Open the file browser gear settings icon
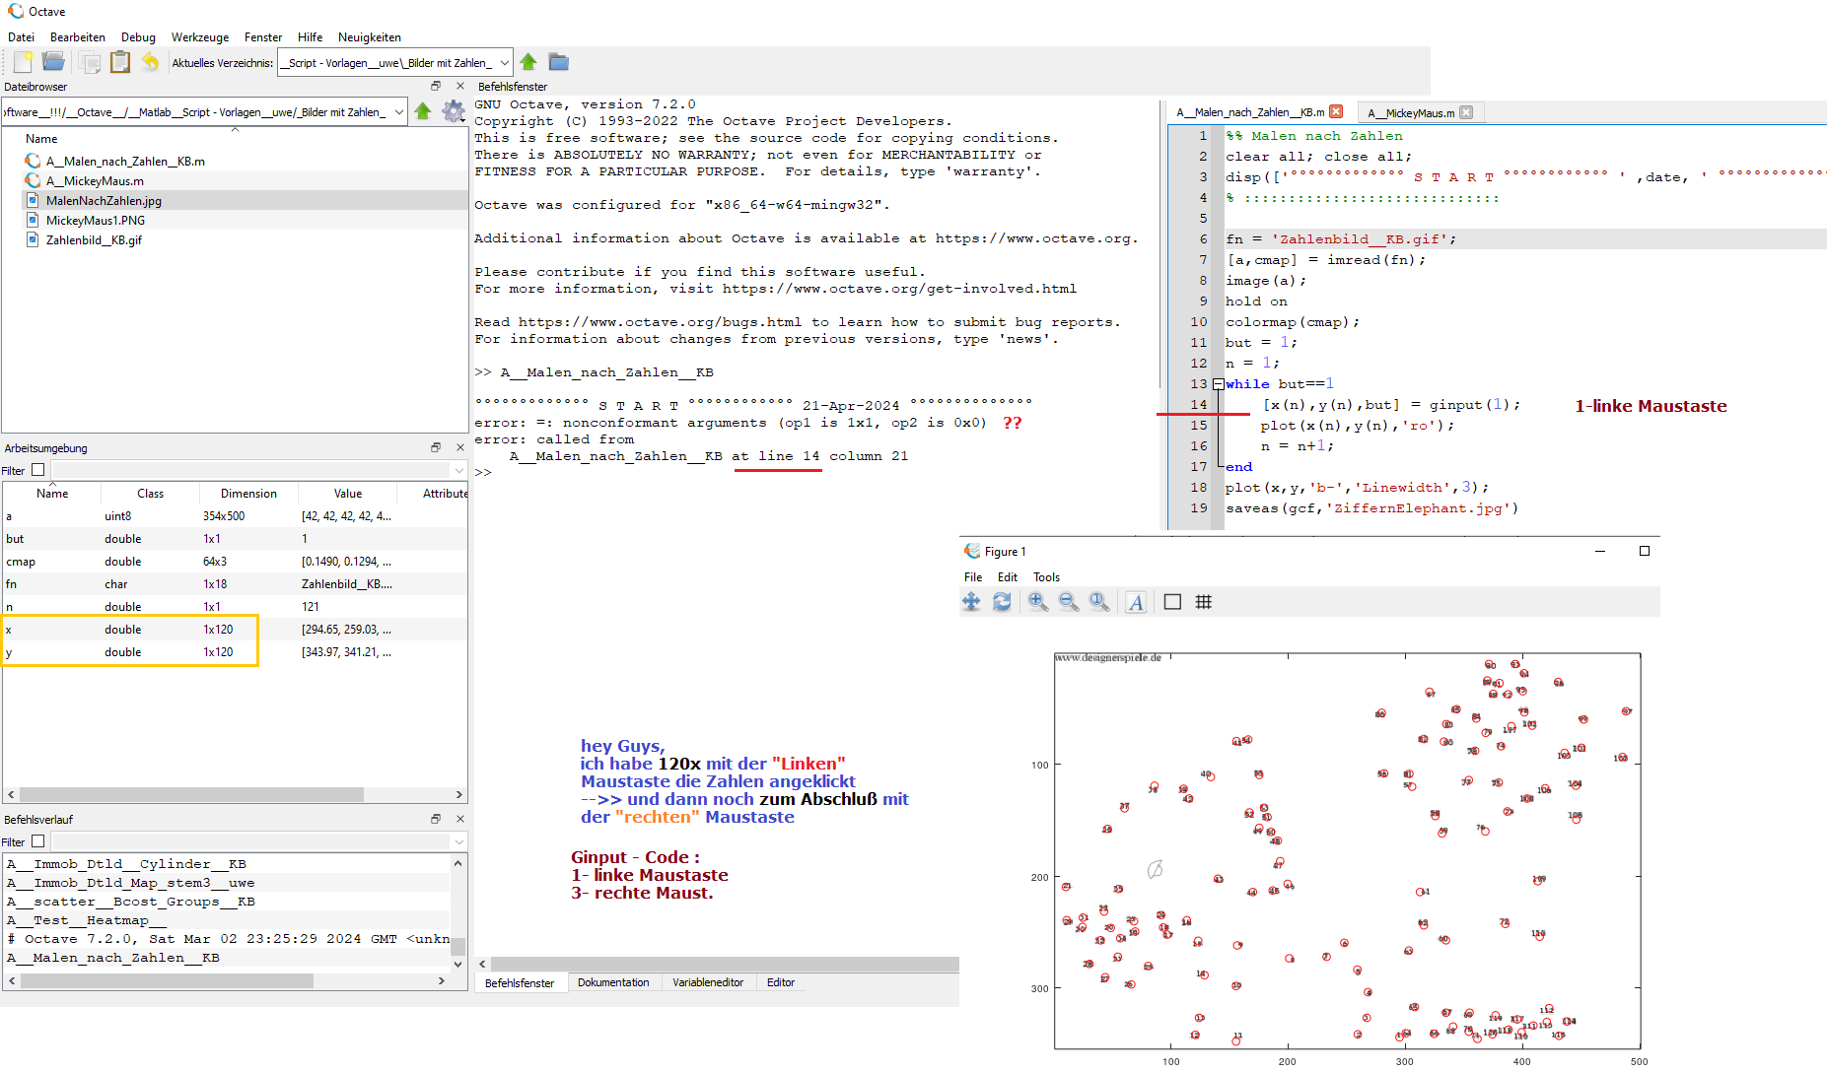This screenshot has width=1827, height=1073. [453, 111]
